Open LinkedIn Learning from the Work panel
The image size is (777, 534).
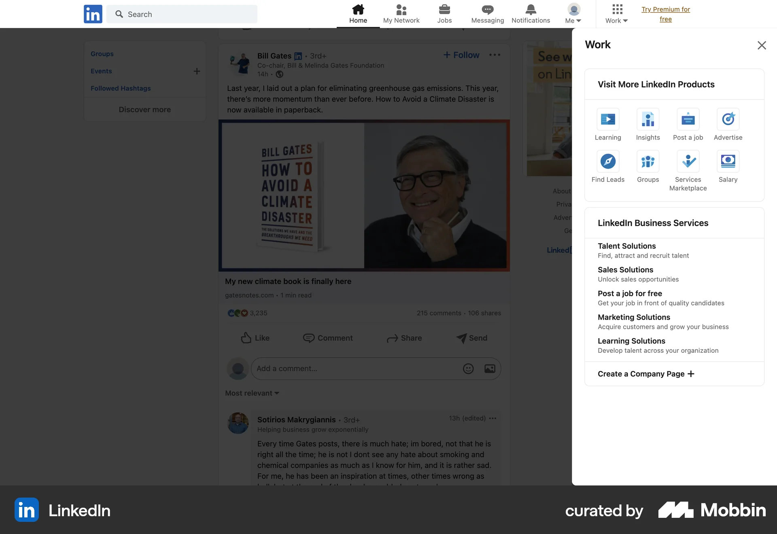(608, 119)
